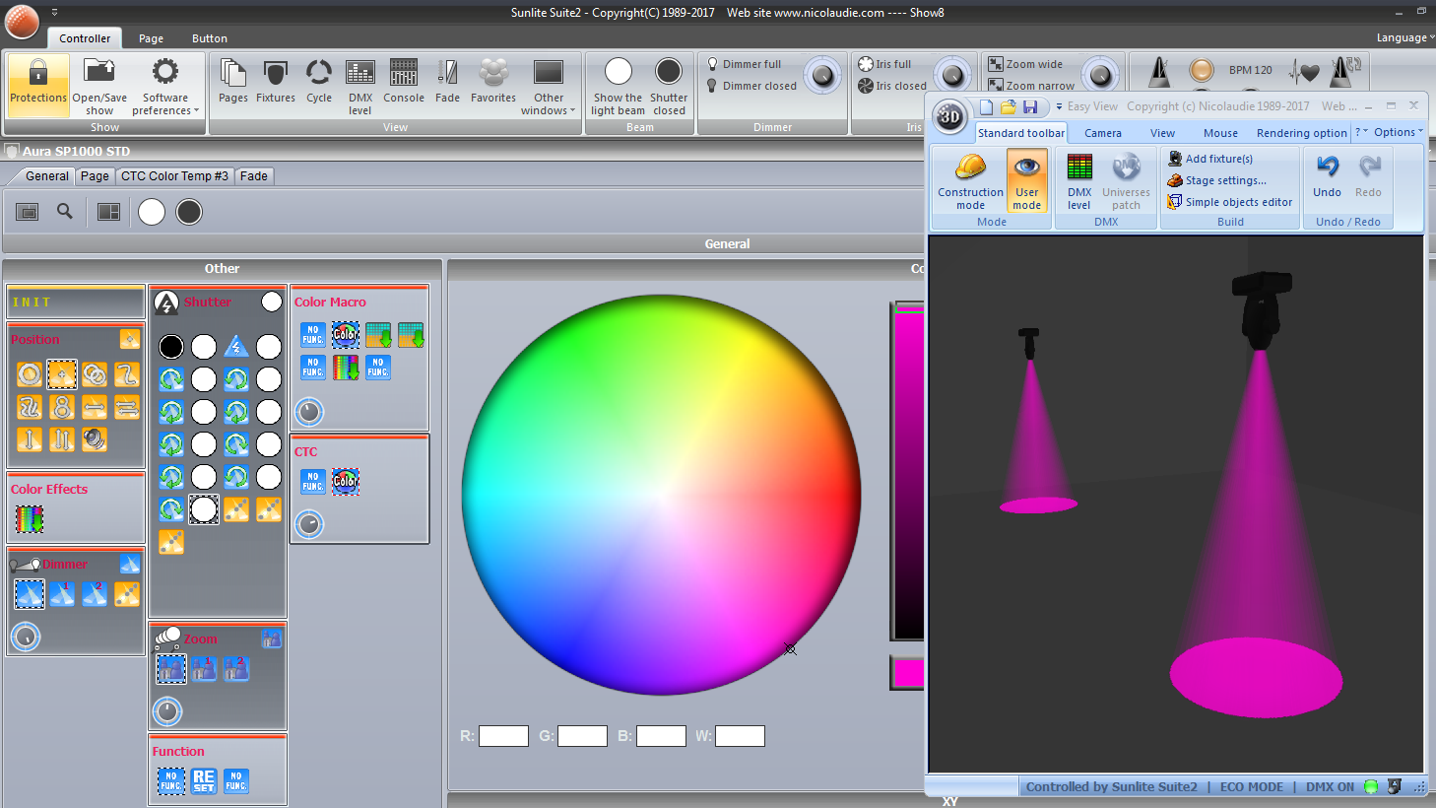Image resolution: width=1436 pixels, height=808 pixels.
Task: Set Dimmer full in the ribbon
Action: pos(744,64)
